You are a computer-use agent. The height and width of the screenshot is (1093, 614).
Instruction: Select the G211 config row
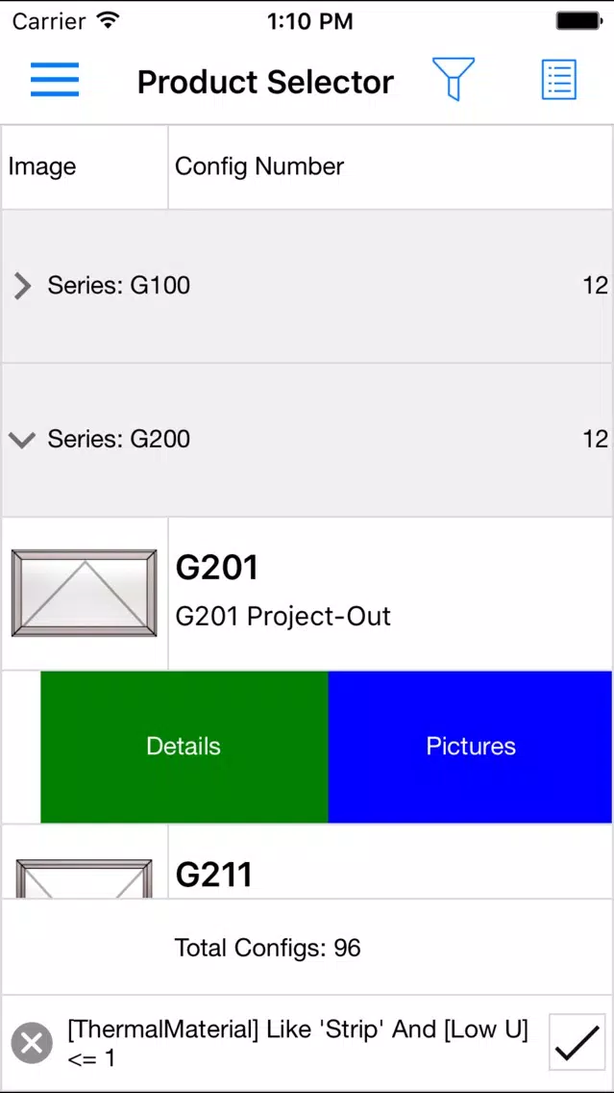pyautogui.click(x=307, y=861)
